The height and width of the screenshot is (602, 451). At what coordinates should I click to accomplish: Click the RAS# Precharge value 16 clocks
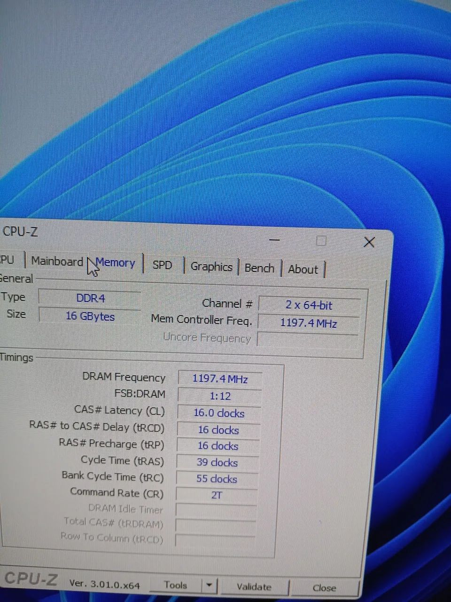pyautogui.click(x=218, y=446)
